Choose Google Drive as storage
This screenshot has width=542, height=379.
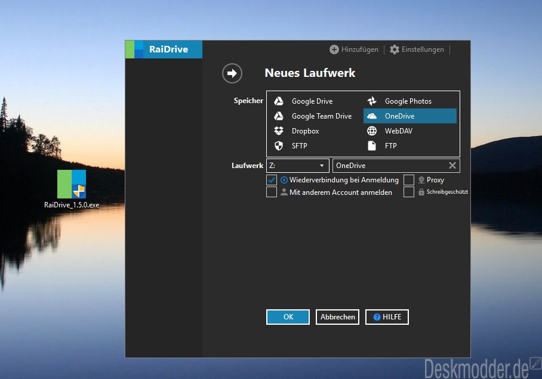pyautogui.click(x=316, y=101)
